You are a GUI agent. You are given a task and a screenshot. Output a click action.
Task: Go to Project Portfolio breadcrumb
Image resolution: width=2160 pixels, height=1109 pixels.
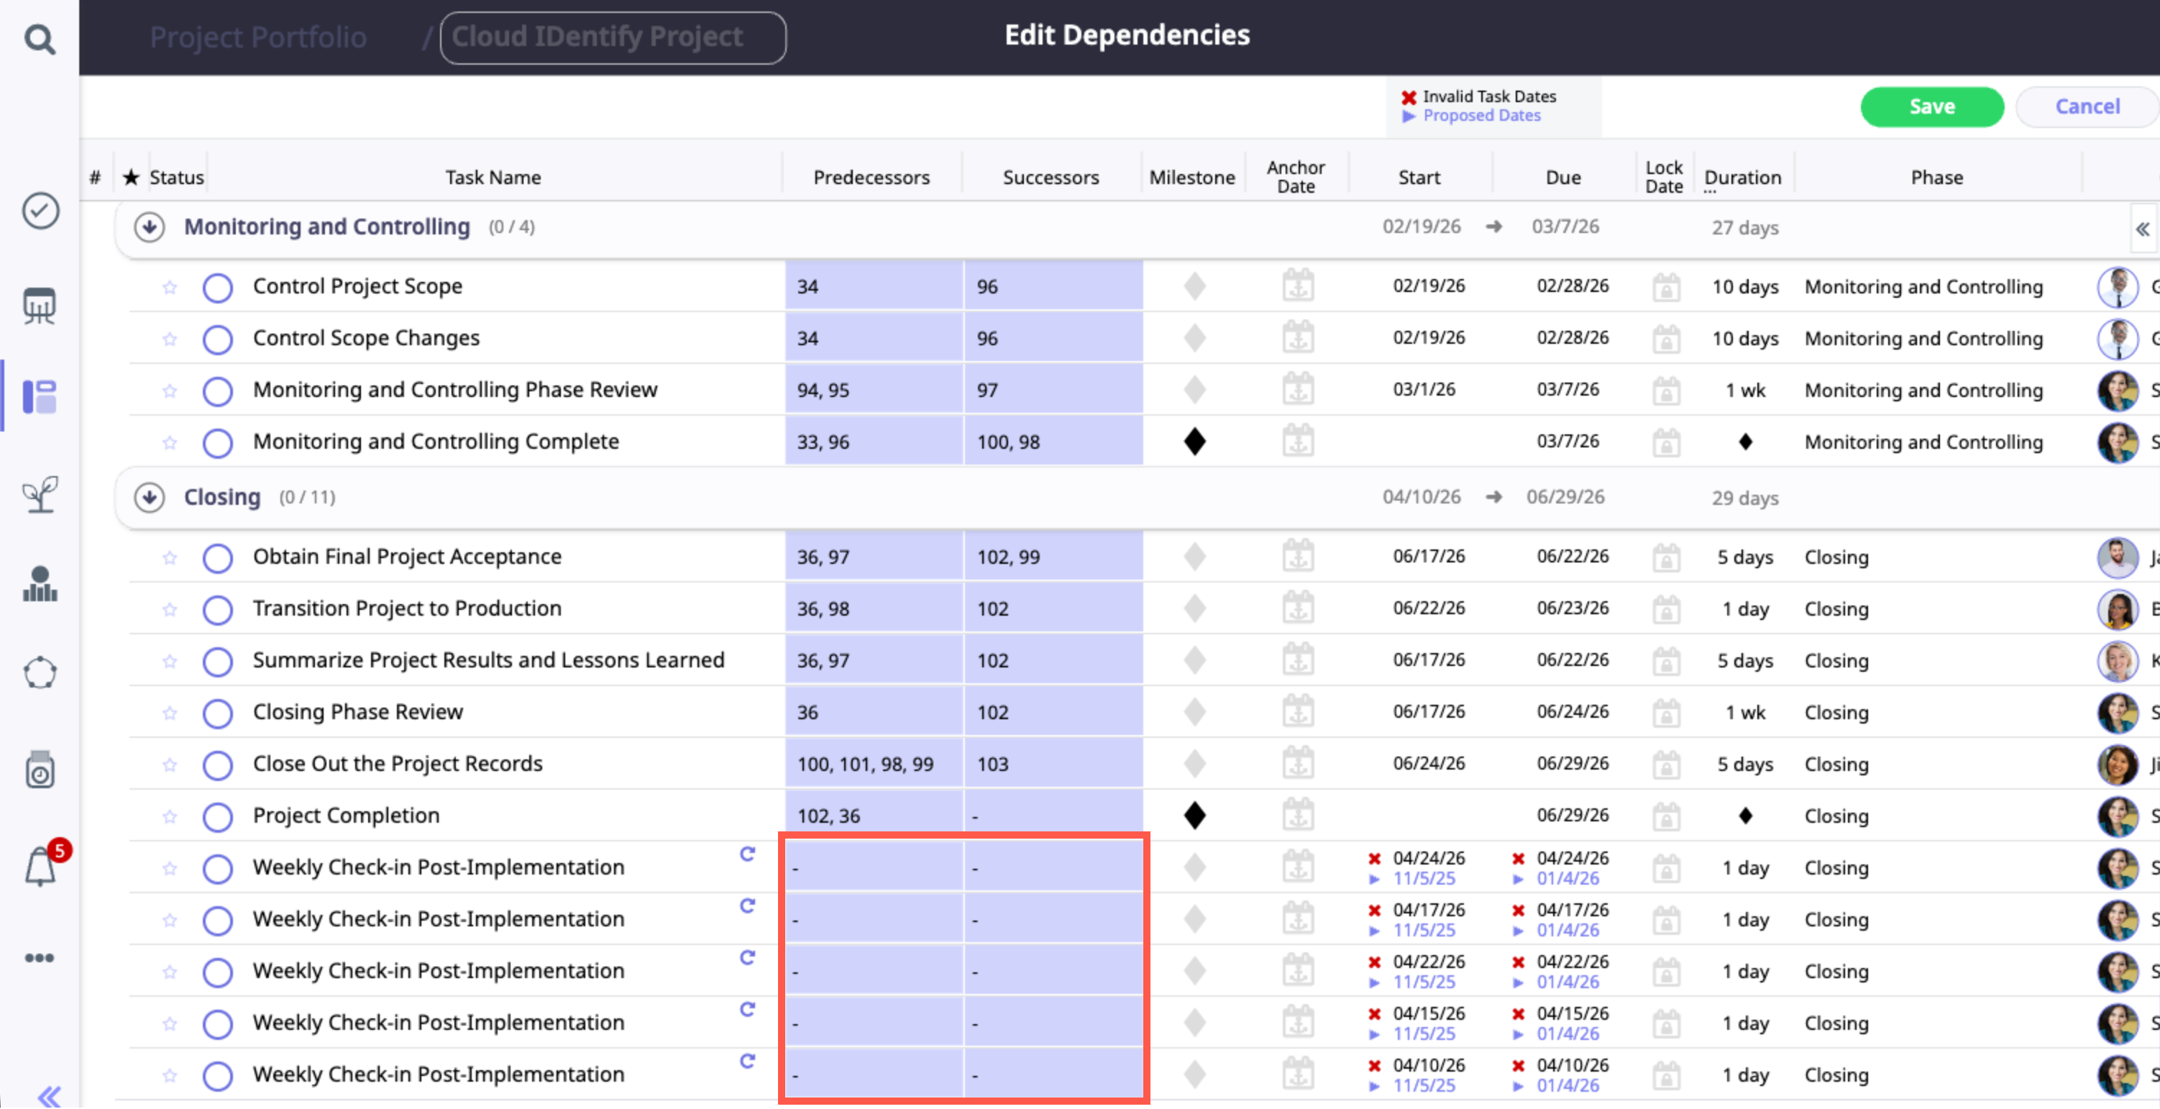[x=257, y=37]
